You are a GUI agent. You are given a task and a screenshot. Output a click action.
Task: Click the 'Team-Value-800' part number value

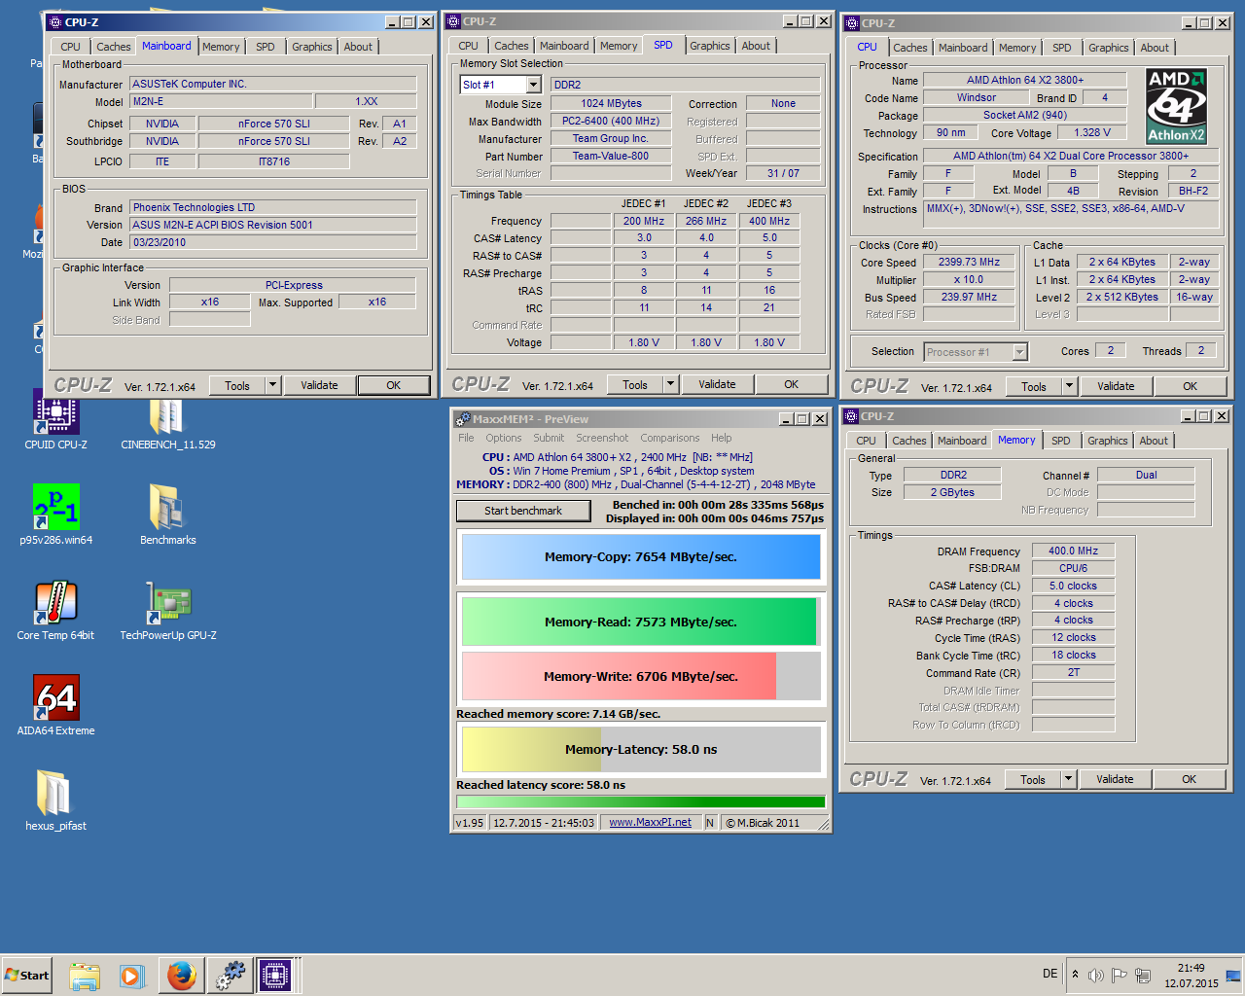[x=611, y=156]
